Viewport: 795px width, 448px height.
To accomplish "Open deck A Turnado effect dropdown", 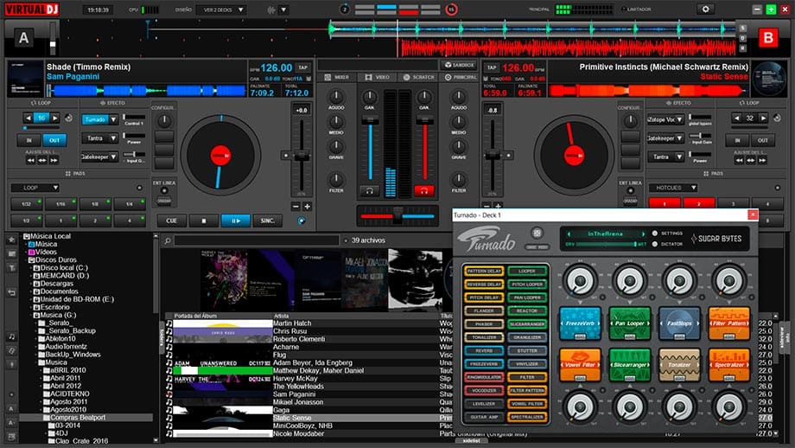I will [113, 119].
